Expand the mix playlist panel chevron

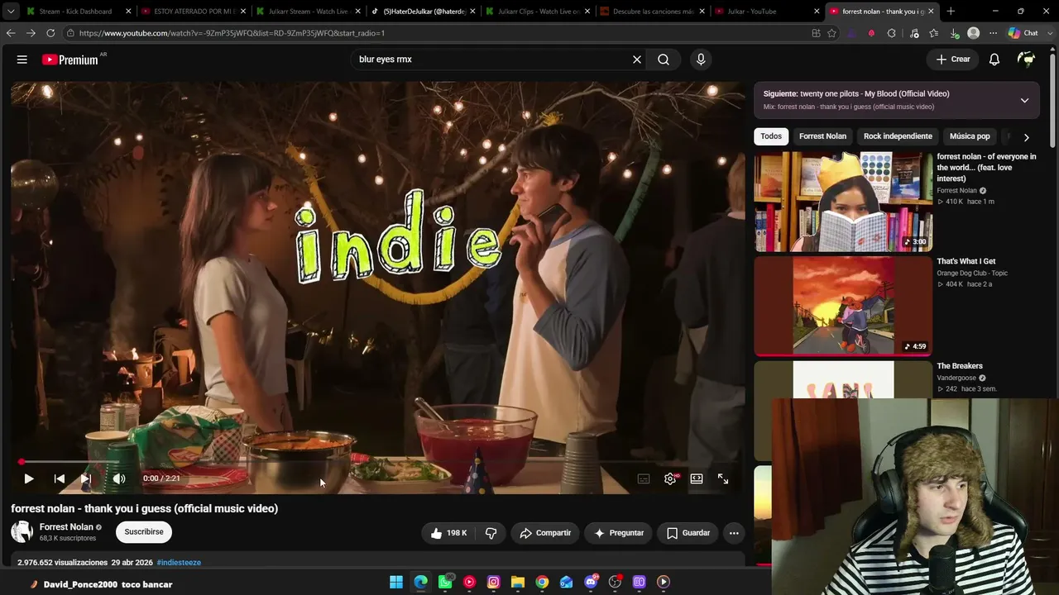tap(1024, 100)
